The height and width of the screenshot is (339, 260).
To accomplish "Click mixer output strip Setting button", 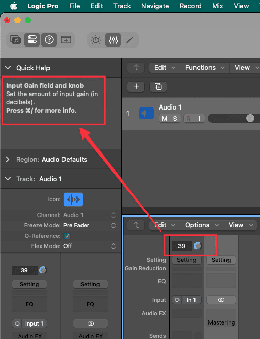I will click(x=221, y=260).
